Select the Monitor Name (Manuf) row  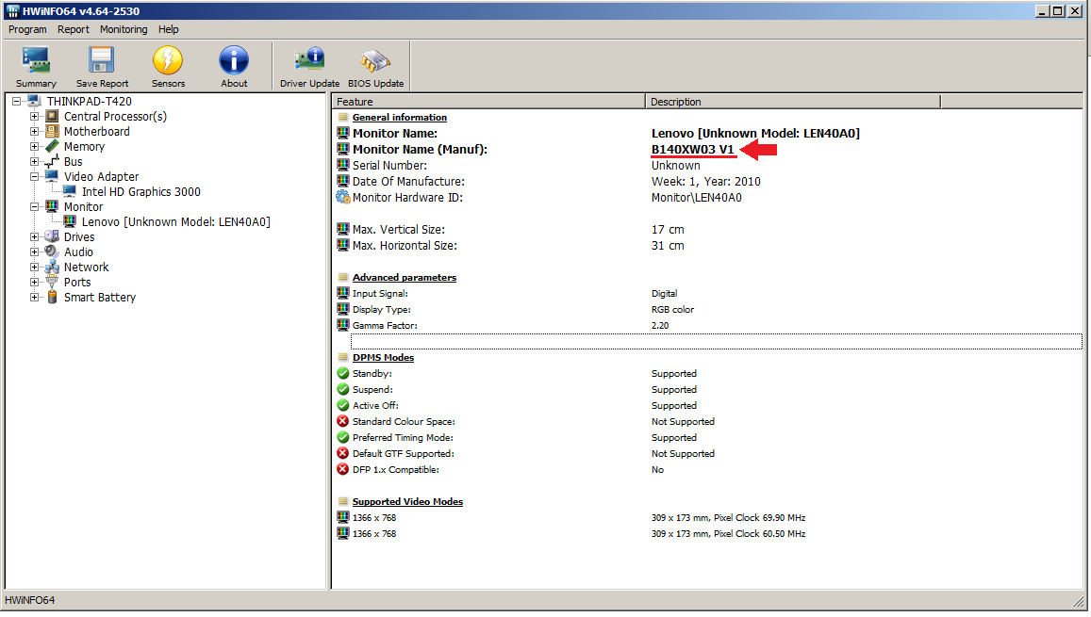coord(707,150)
